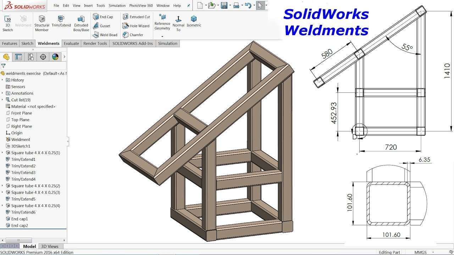
Task: Pin the menu bar
Action: [x=189, y=6]
